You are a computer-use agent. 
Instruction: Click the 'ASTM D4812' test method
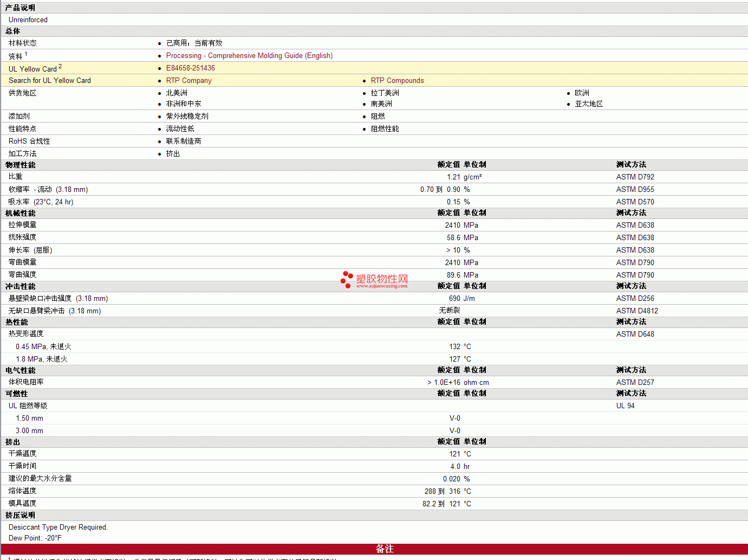pyautogui.click(x=638, y=311)
